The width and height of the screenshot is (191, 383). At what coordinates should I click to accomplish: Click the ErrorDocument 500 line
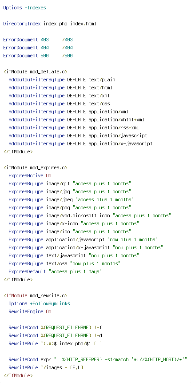tap(38, 56)
